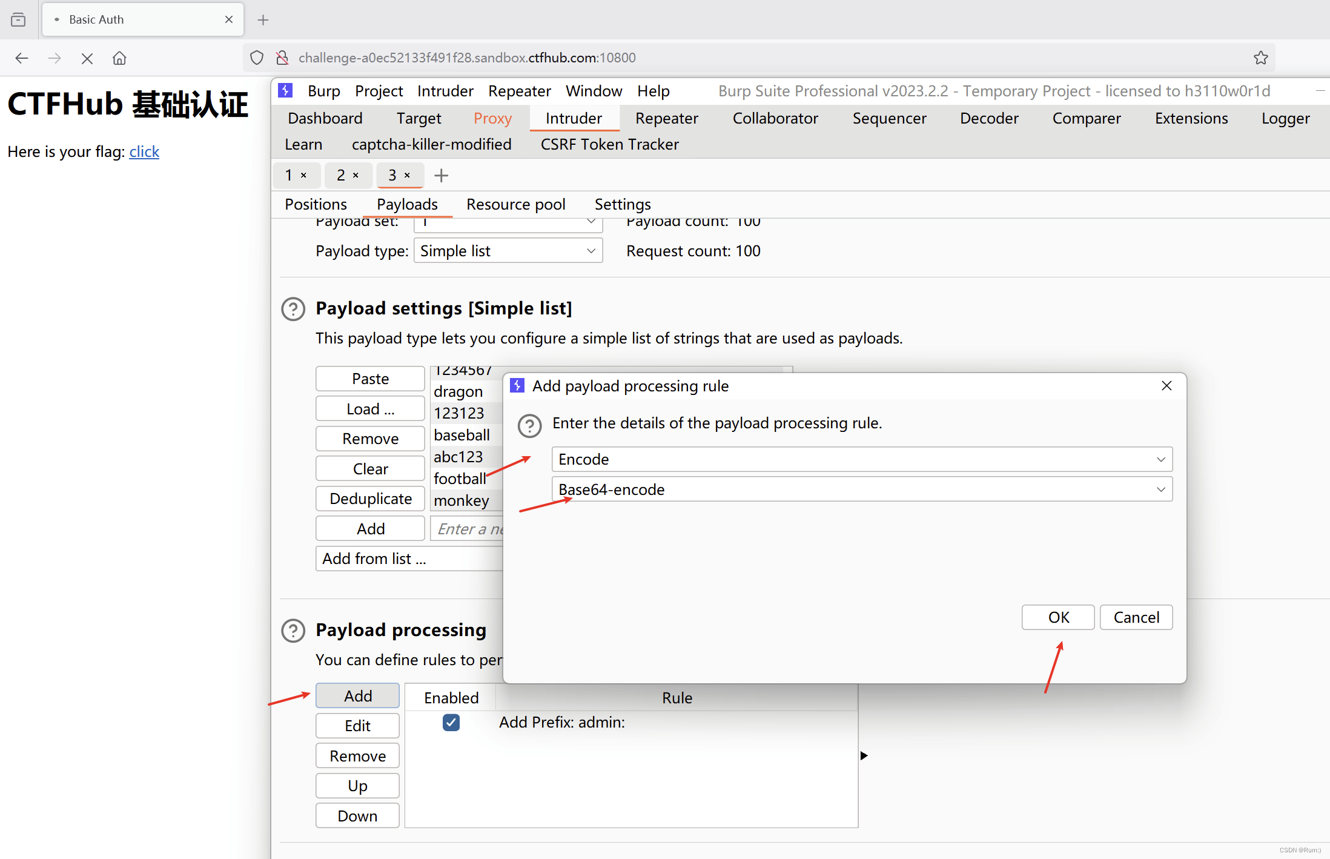Open the Positions sub-tab
The height and width of the screenshot is (859, 1330).
[x=316, y=204]
